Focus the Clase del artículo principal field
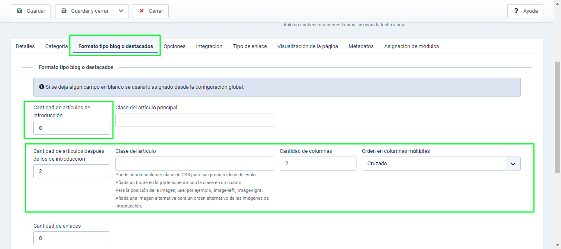The width and height of the screenshot is (561, 249). [x=195, y=120]
